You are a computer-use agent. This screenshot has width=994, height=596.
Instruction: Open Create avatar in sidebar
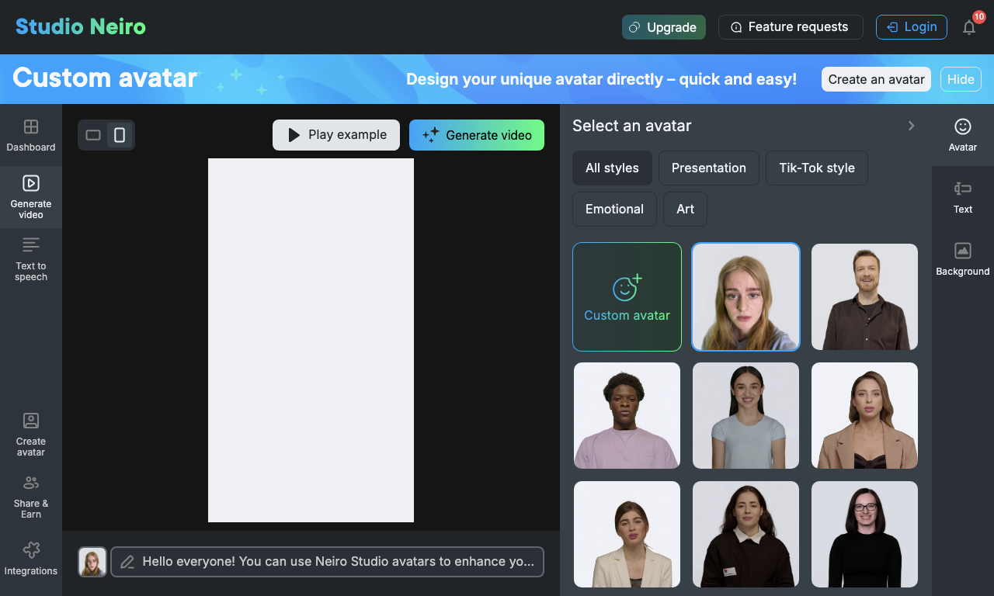pyautogui.click(x=31, y=435)
